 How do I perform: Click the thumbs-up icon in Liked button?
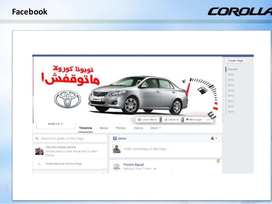tap(166, 120)
